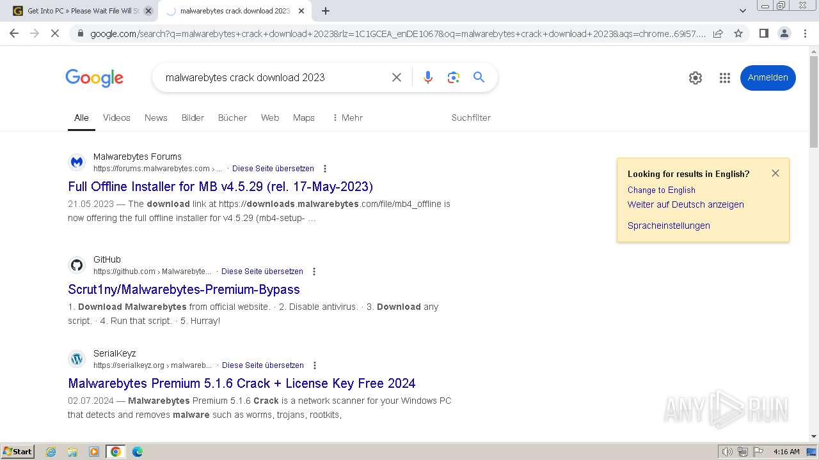Bookmark this page with star icon
The image size is (819, 460).
pyautogui.click(x=738, y=33)
